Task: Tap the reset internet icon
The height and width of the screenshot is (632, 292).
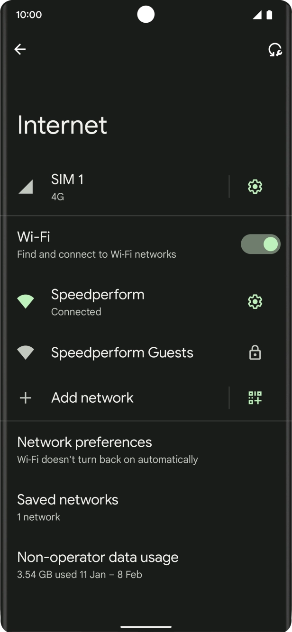Action: point(274,49)
